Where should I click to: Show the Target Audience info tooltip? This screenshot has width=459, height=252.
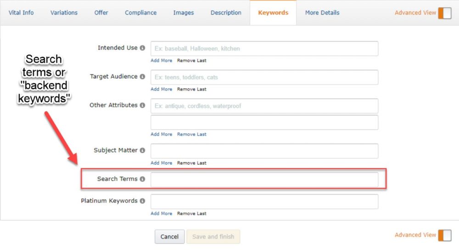point(142,77)
